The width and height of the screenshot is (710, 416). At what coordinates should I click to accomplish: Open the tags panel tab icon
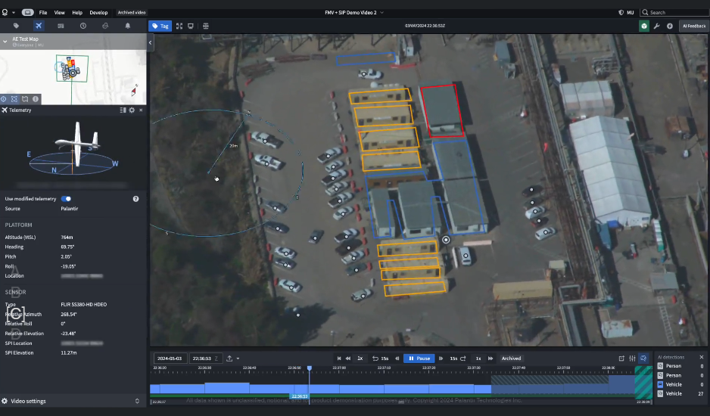point(17,26)
